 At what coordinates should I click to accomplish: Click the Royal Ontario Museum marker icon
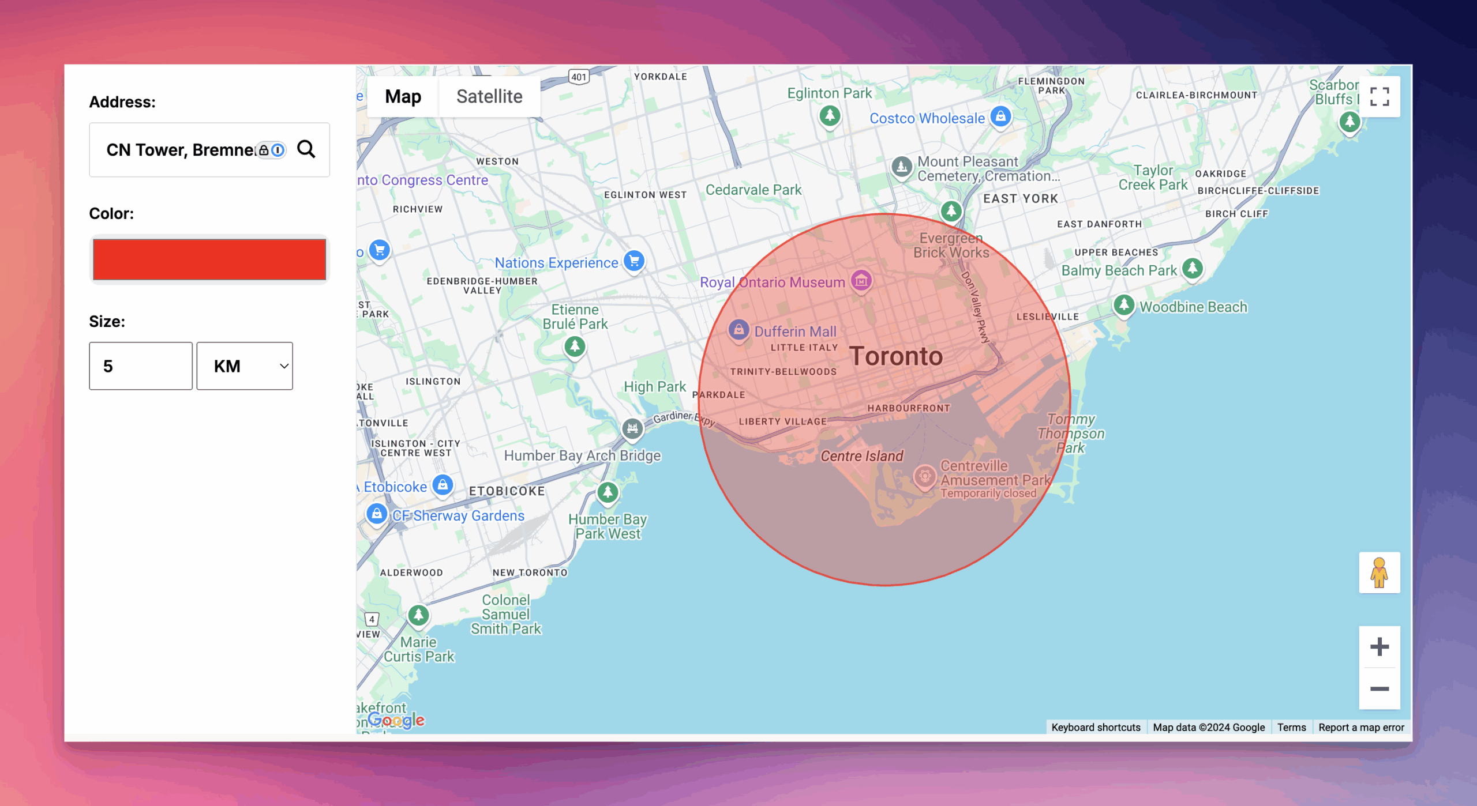tap(861, 281)
